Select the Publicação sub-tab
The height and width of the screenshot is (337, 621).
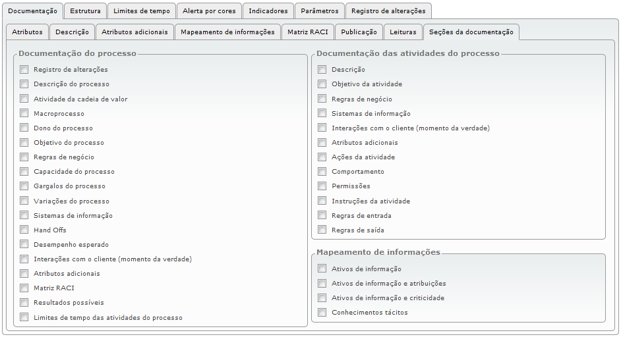359,32
